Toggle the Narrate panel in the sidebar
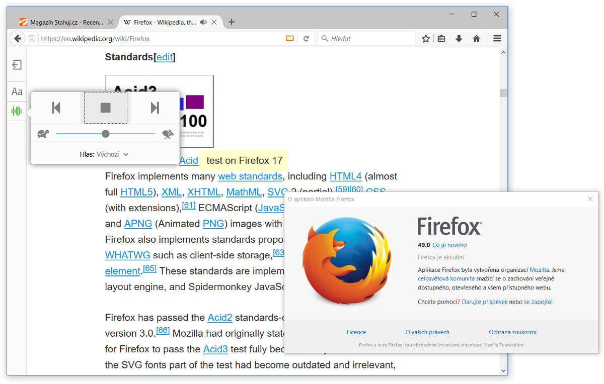604x384 pixels. pos(17,111)
